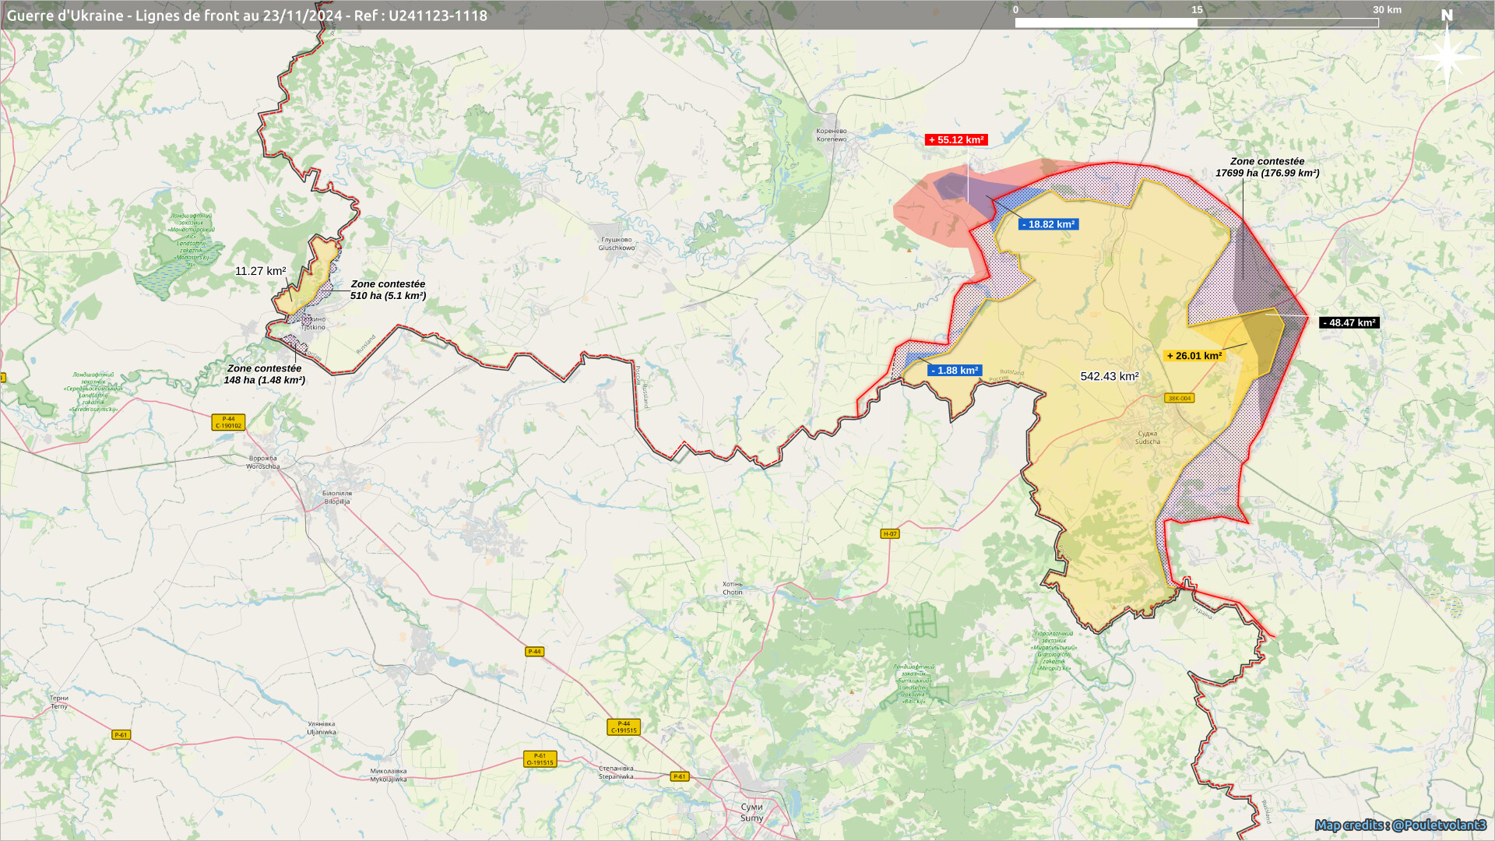1495x841 pixels.
Task: Click the P-61 shield near Stepanivka
Action: click(x=680, y=776)
